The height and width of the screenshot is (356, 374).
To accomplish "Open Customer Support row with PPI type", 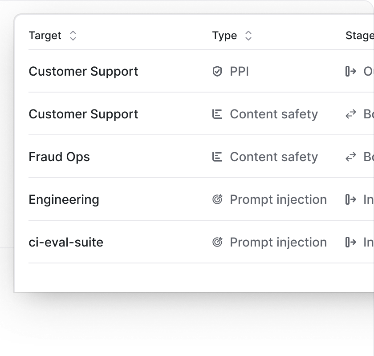I will click(x=201, y=71).
